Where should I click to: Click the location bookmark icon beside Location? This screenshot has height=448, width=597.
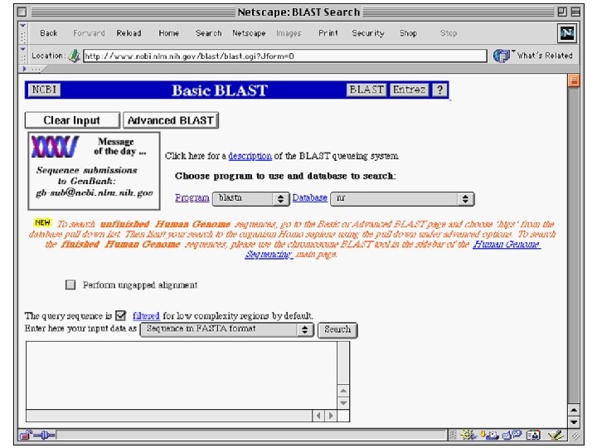74,56
